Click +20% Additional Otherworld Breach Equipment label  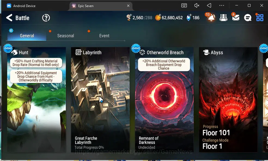164,65
